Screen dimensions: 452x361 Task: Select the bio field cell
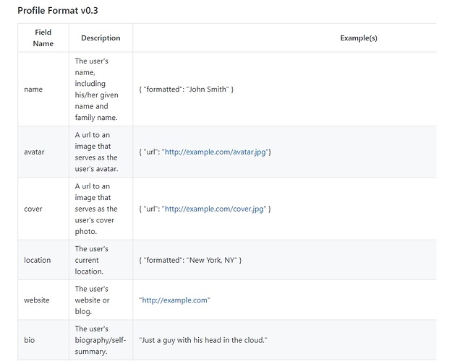(x=43, y=340)
